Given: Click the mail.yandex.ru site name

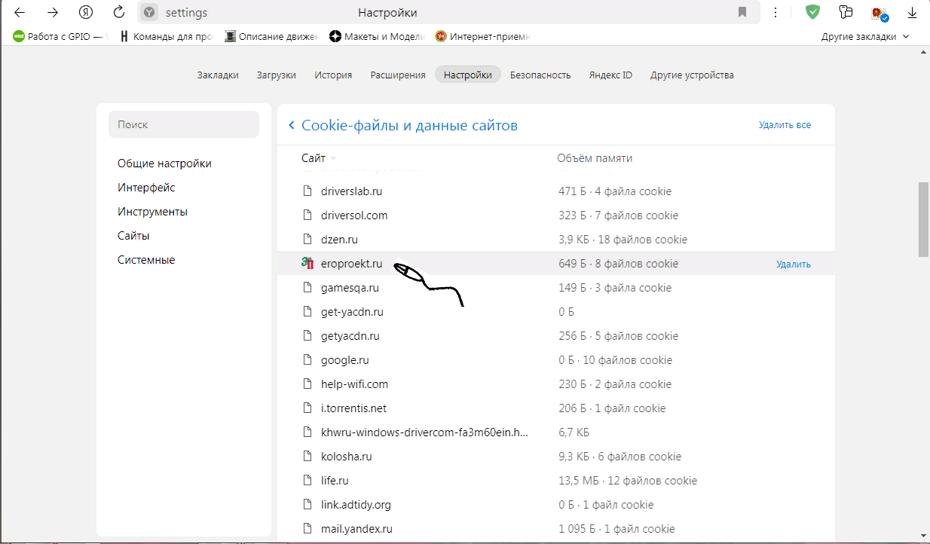Looking at the screenshot, I should click(356, 529).
